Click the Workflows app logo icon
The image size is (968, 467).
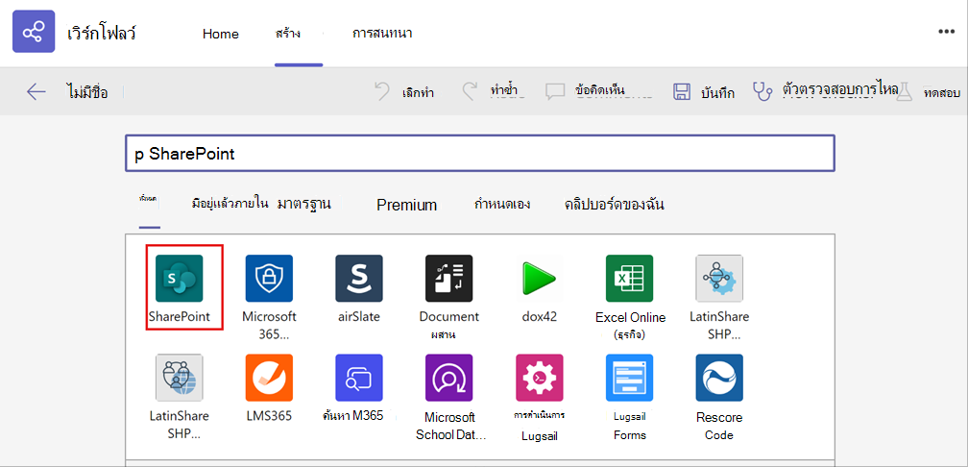(x=34, y=32)
